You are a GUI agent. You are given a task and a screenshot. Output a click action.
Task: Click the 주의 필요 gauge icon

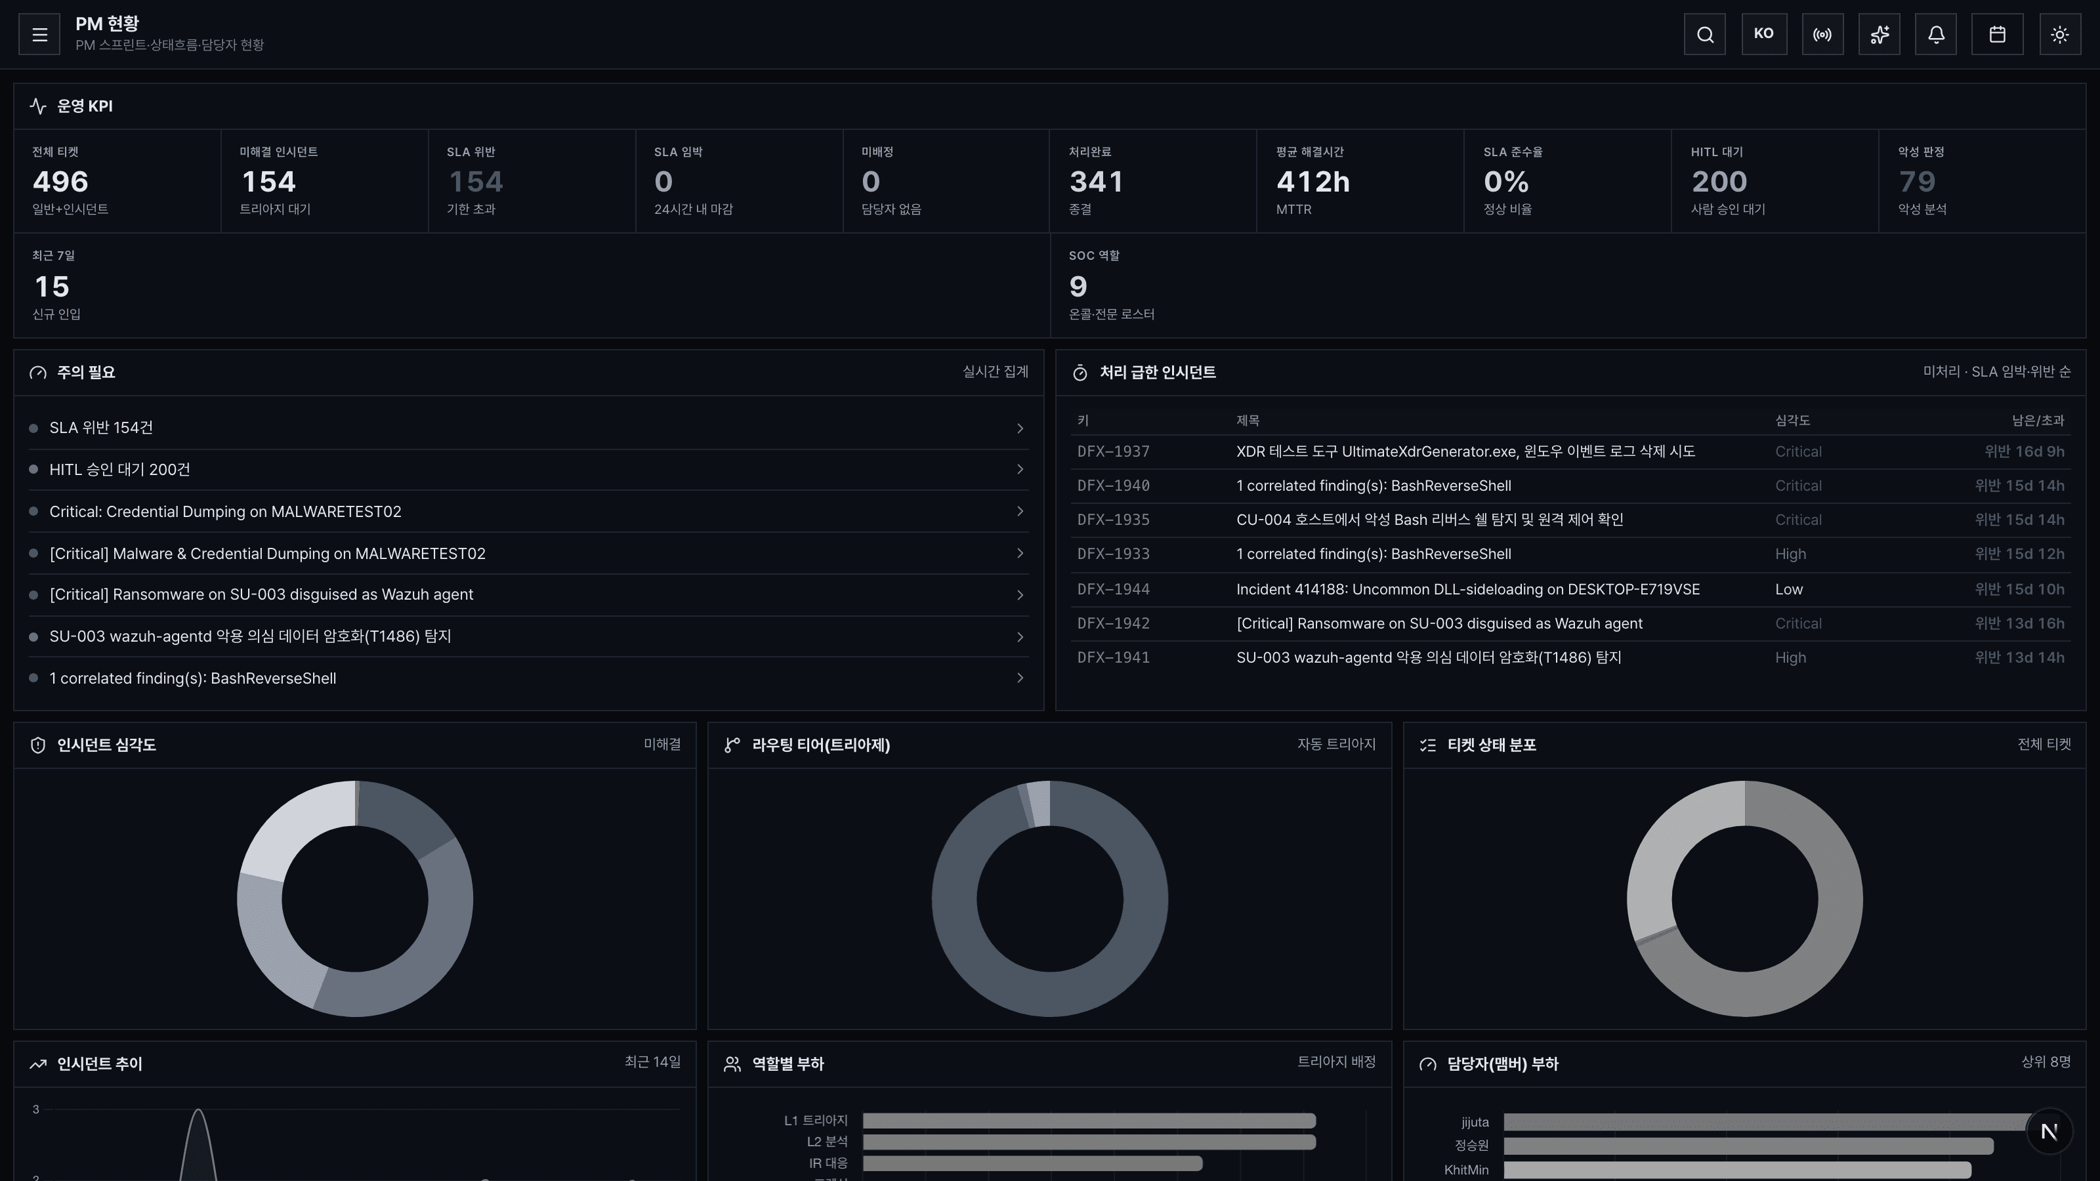coord(37,373)
